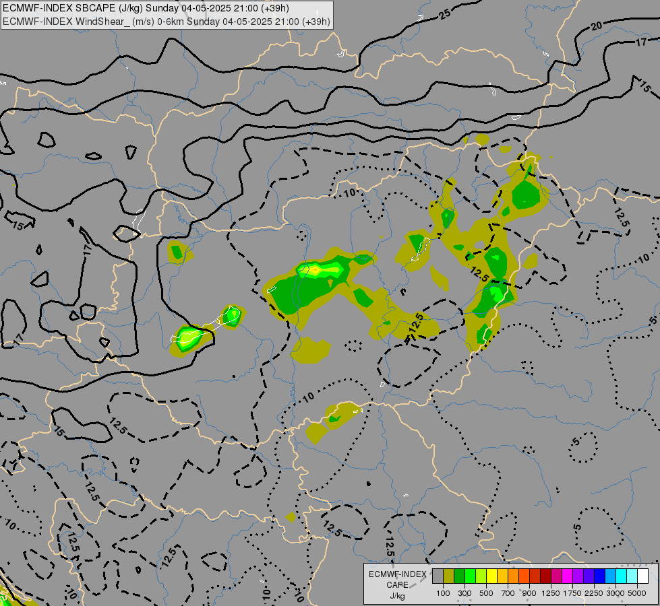660x606 pixels.
Task: Click the 700 label under legend
Action: coord(508,593)
